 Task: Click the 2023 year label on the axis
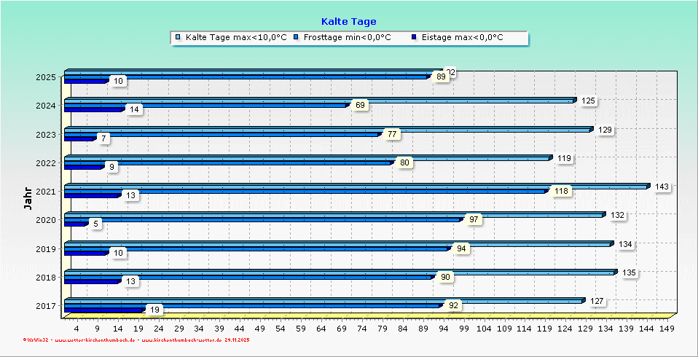(x=45, y=134)
